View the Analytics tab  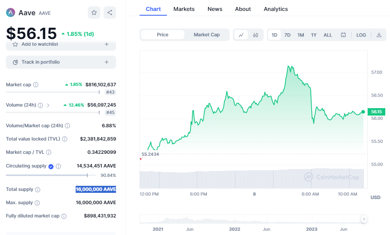(x=276, y=9)
